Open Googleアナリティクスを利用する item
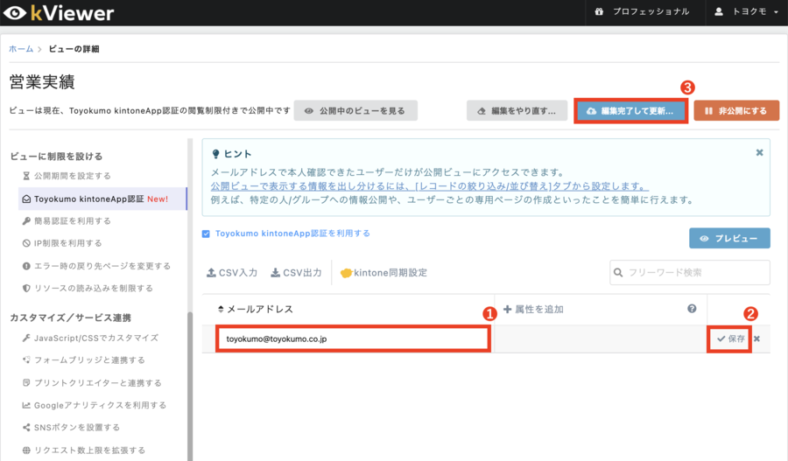This screenshot has width=788, height=461. pyautogui.click(x=94, y=405)
